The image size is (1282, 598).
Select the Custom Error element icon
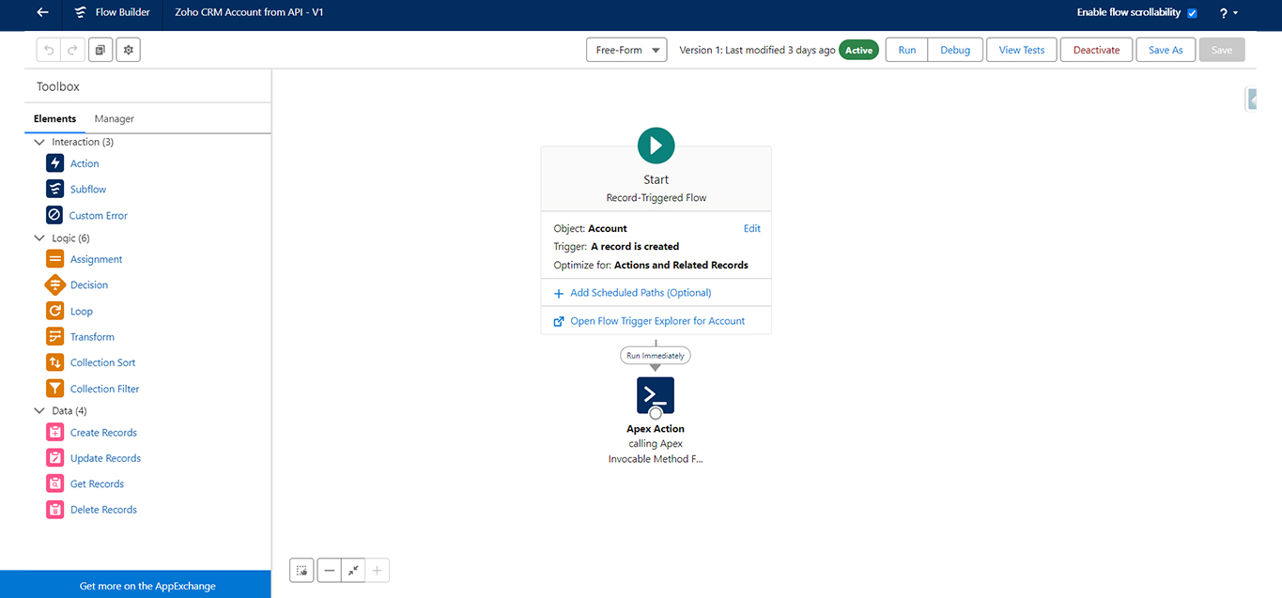(54, 215)
